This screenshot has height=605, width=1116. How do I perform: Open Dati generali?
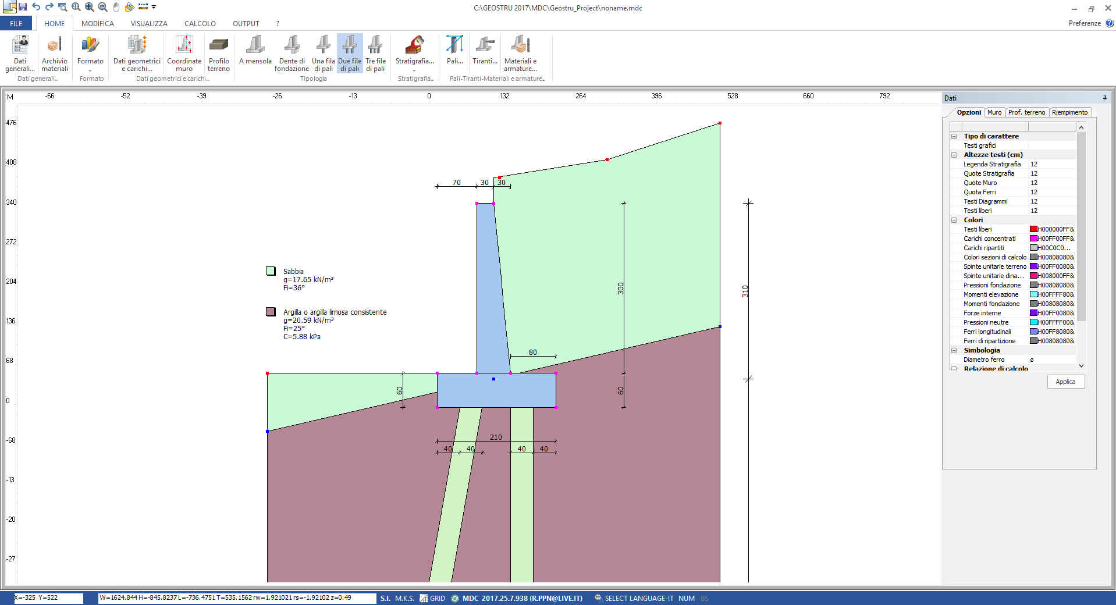[x=20, y=53]
